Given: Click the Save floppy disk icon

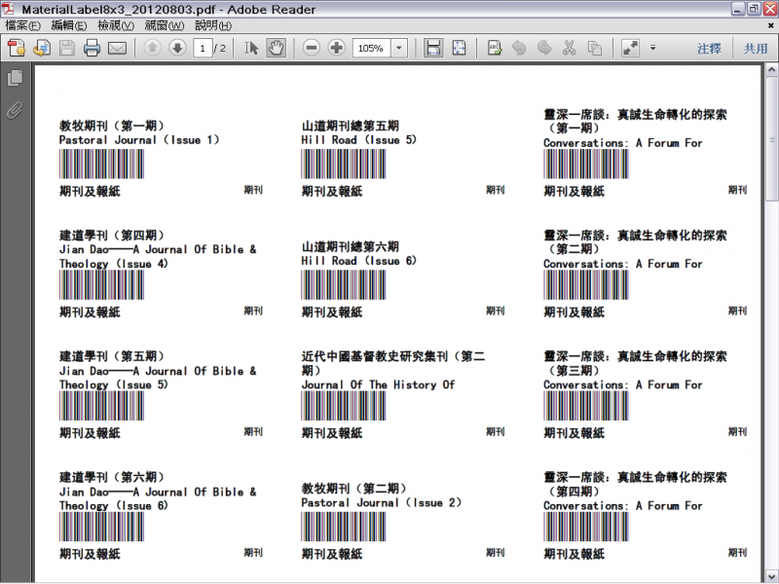Looking at the screenshot, I should pos(66,48).
